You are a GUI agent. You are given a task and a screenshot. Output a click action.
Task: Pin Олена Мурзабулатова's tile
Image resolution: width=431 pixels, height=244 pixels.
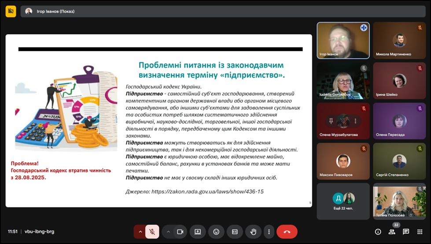(331, 121)
